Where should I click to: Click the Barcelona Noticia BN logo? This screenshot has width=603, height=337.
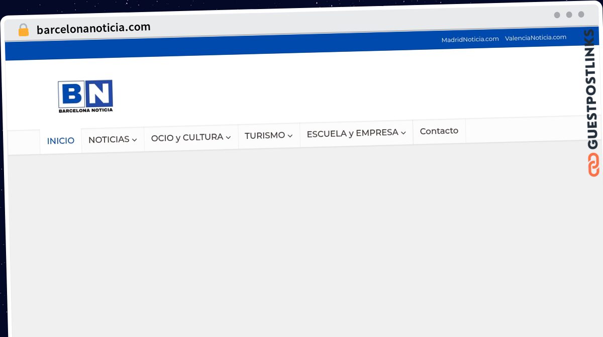pyautogui.click(x=85, y=96)
